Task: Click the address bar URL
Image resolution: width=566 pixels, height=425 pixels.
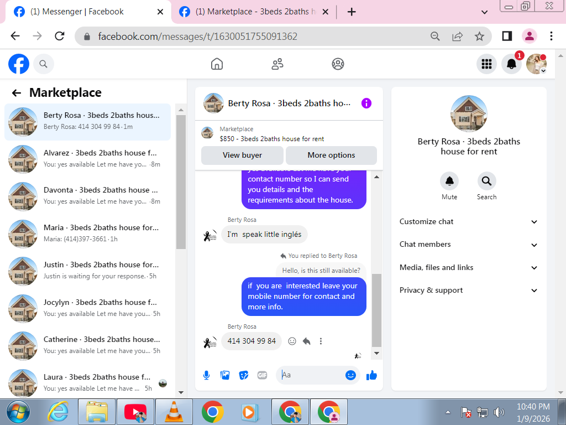Action: click(x=197, y=36)
